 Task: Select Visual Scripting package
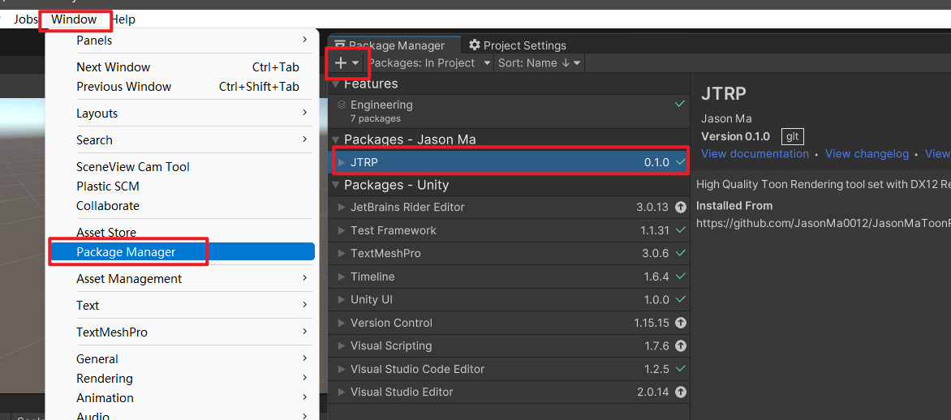click(509, 345)
